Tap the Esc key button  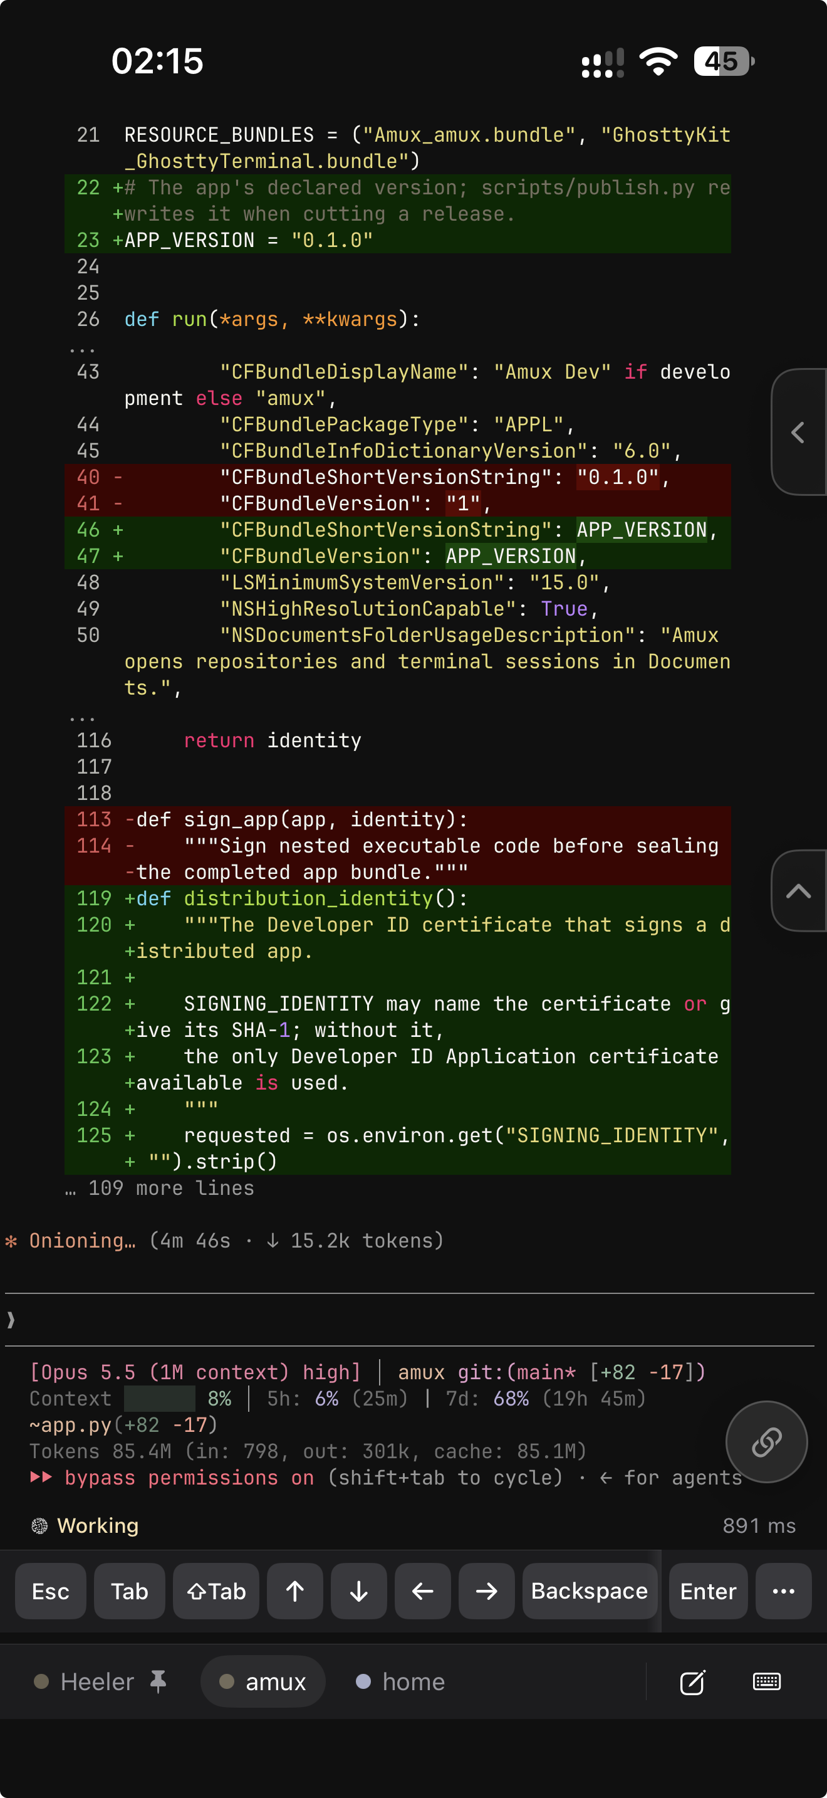point(51,1590)
